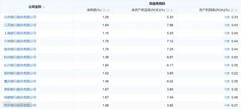Screen dimensions: 241x109
Task: Click 计算 button in 杭州银行 row
Action: point(227,57)
